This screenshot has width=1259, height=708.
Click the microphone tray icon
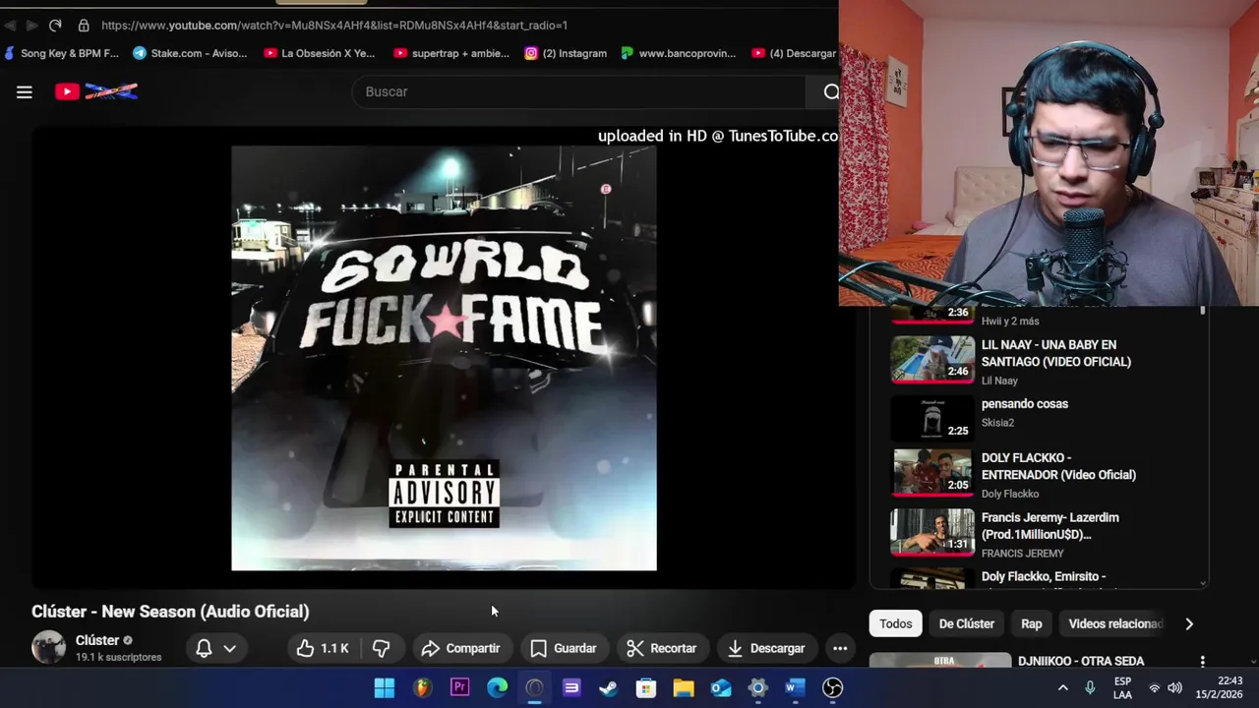coord(1090,687)
